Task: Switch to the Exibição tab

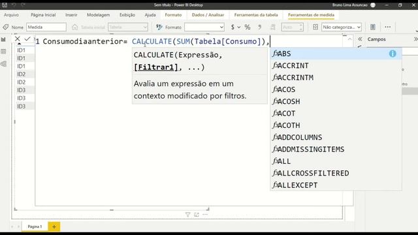Action: [127, 15]
